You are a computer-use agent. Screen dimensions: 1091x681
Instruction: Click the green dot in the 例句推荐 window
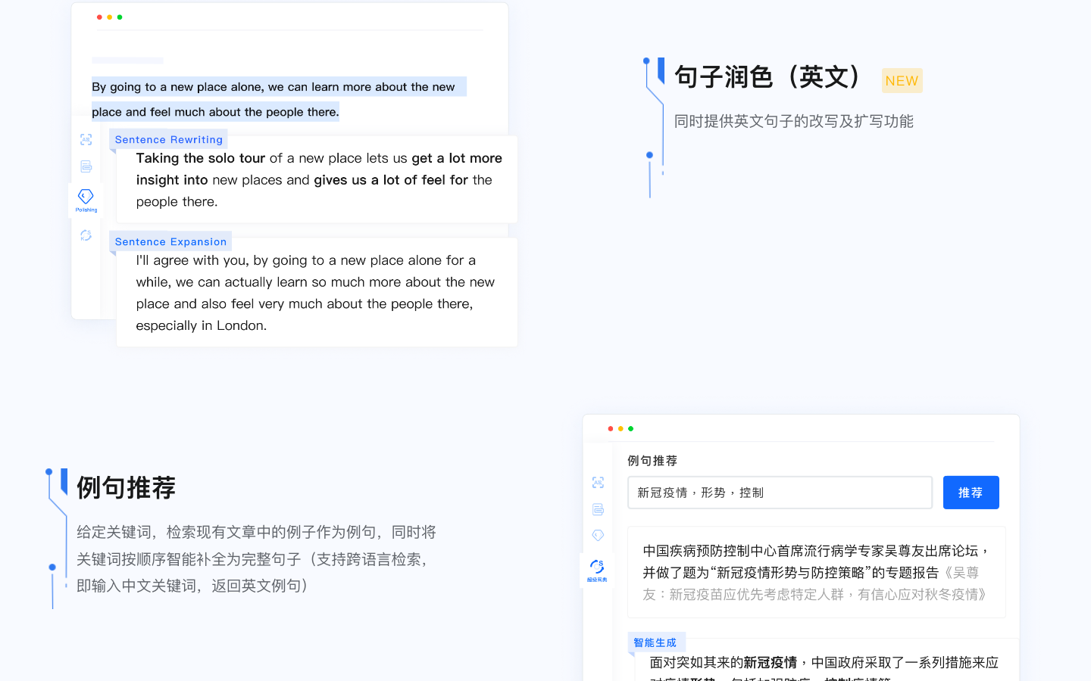pyautogui.click(x=630, y=429)
